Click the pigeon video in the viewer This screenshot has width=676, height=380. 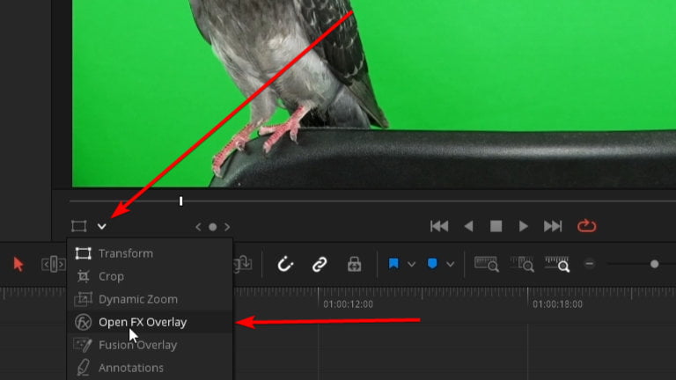[x=374, y=93]
